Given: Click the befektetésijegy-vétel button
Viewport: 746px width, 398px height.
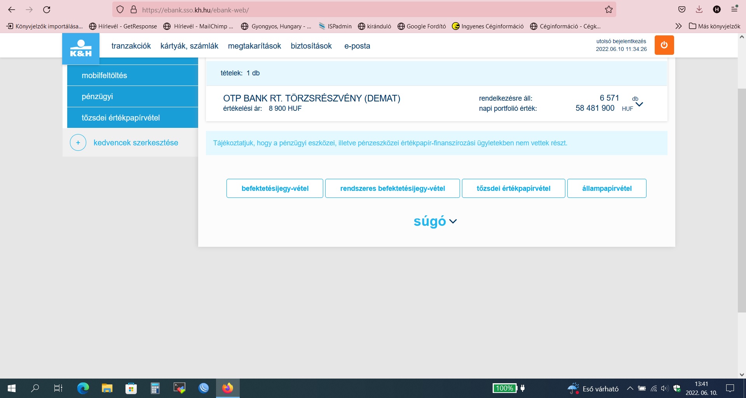Looking at the screenshot, I should pyautogui.click(x=275, y=189).
